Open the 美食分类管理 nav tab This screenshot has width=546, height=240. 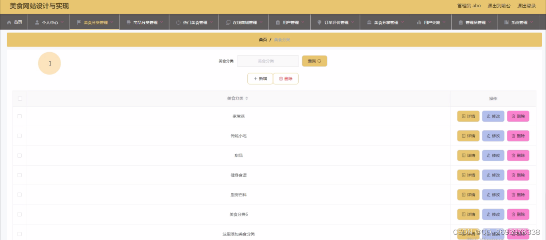coord(95,22)
